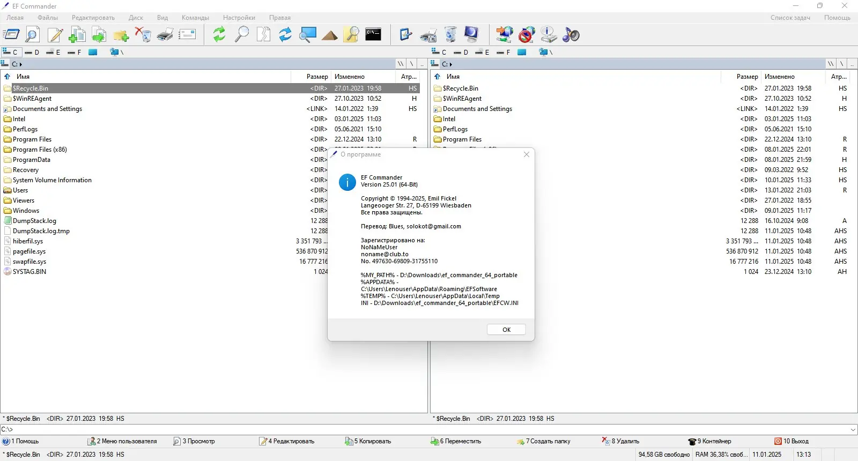
Task: Click the night-sky monitor toolbar icon
Action: [471, 35]
